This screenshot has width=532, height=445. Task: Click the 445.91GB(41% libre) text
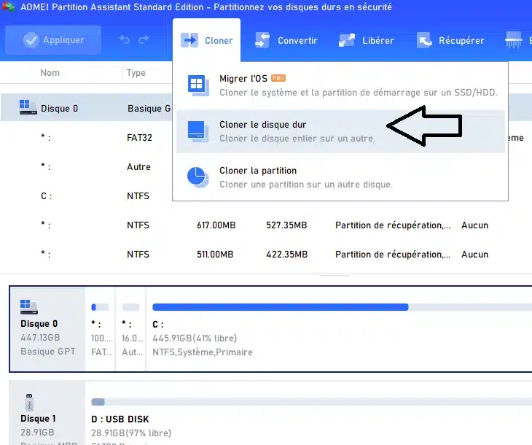(195, 338)
